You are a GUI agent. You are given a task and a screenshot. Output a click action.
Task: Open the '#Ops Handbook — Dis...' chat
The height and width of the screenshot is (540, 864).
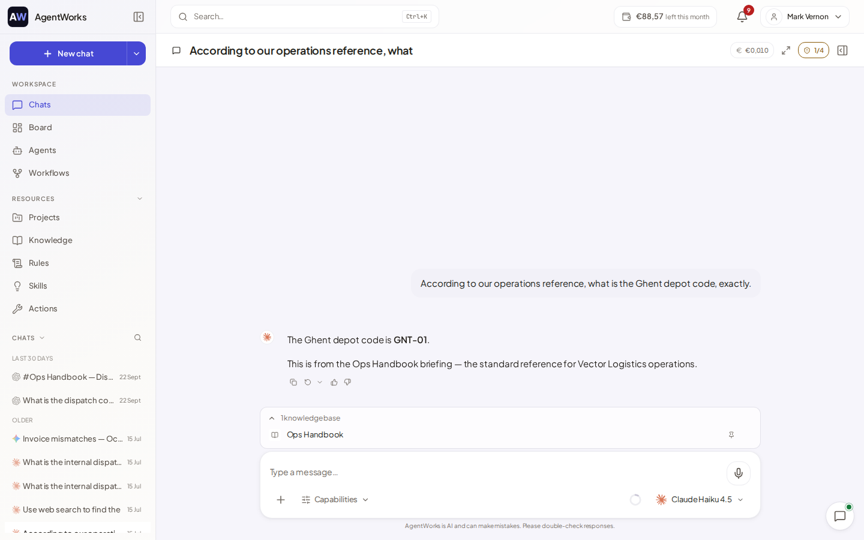[77, 377]
